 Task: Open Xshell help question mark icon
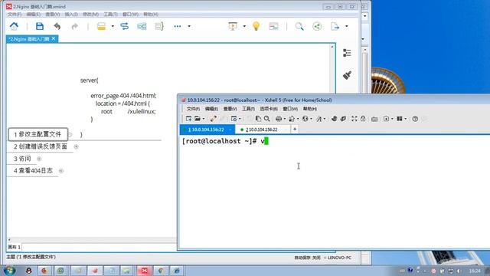[x=415, y=119]
